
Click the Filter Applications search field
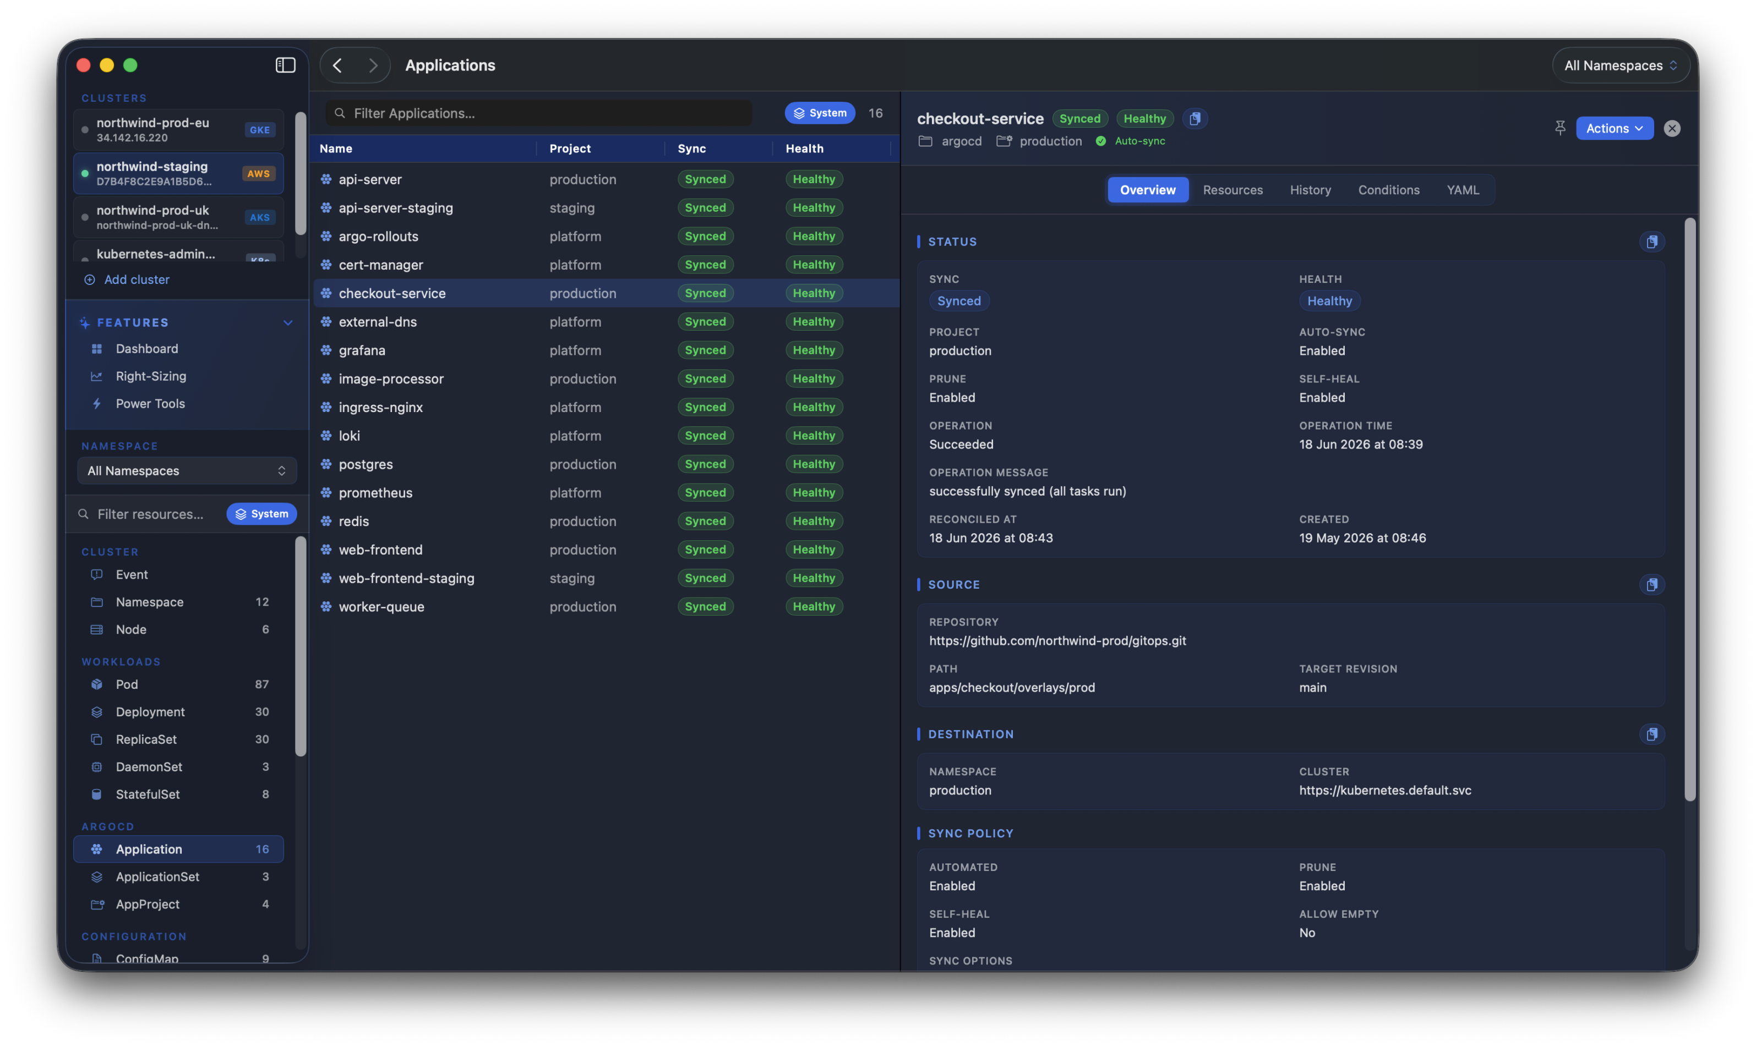click(x=538, y=113)
